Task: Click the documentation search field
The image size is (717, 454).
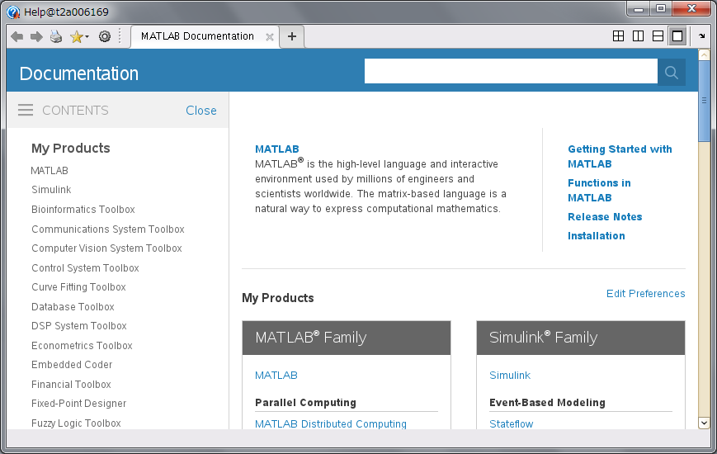Action: [511, 71]
